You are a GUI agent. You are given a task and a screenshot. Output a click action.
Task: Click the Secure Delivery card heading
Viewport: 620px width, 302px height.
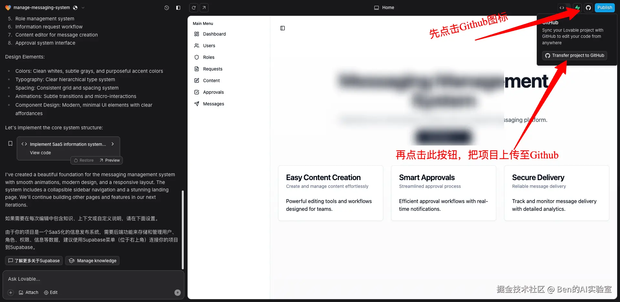(x=538, y=178)
